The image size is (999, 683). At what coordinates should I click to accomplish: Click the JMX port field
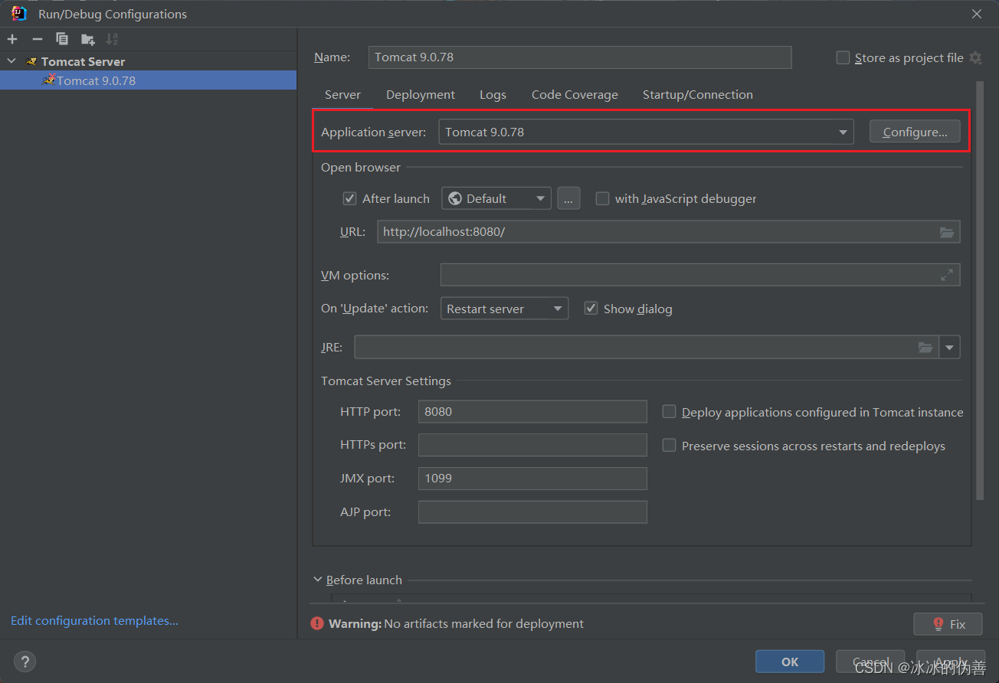pyautogui.click(x=532, y=479)
